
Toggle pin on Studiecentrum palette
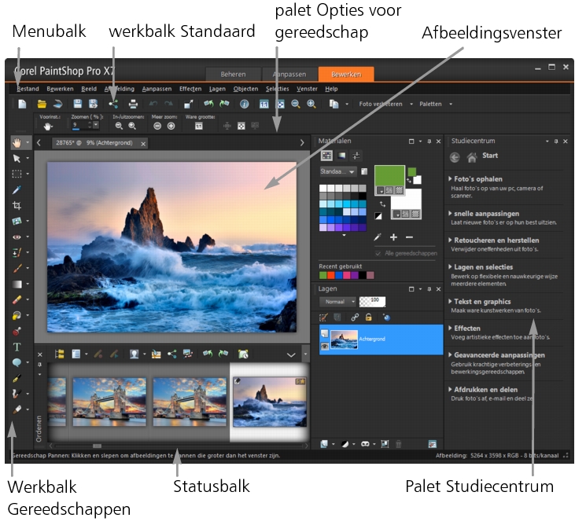click(556, 141)
